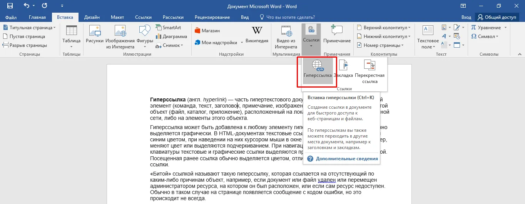Expand the Мои надстройки dropdown arrow
The height and width of the screenshot is (204, 525).
coord(242,43)
